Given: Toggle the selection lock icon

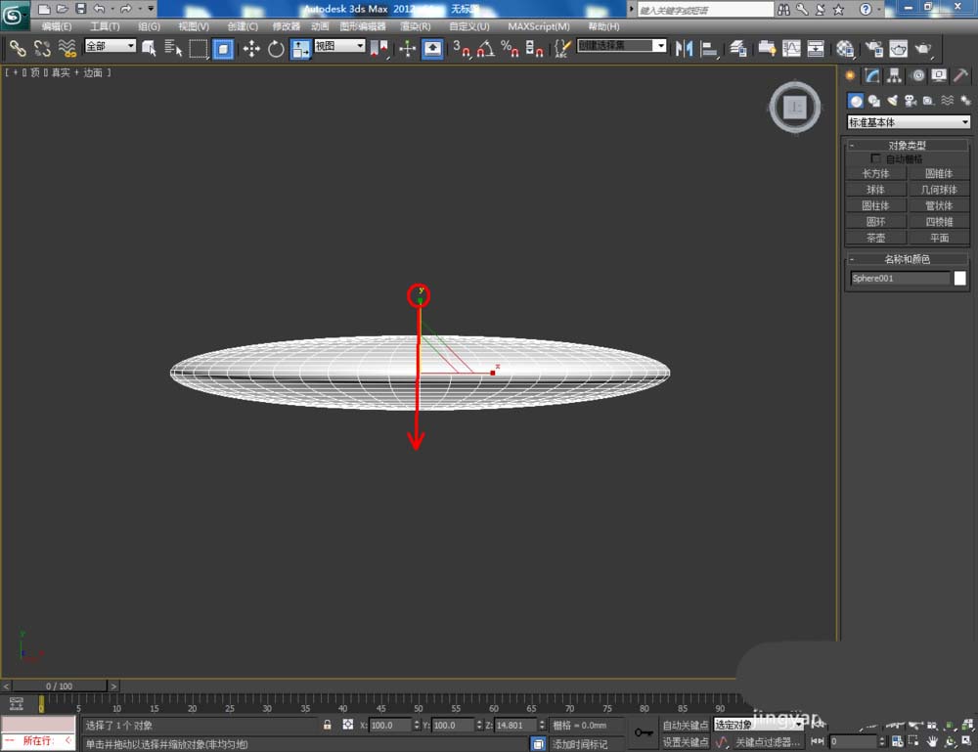Looking at the screenshot, I should click(x=328, y=726).
